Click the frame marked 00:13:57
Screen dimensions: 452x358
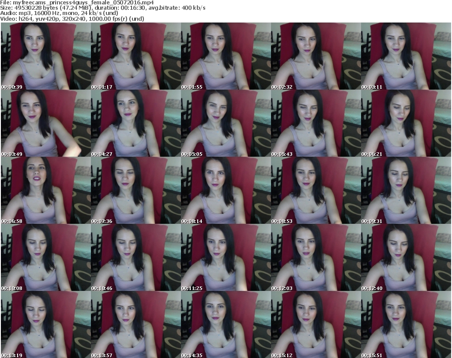tap(136, 324)
